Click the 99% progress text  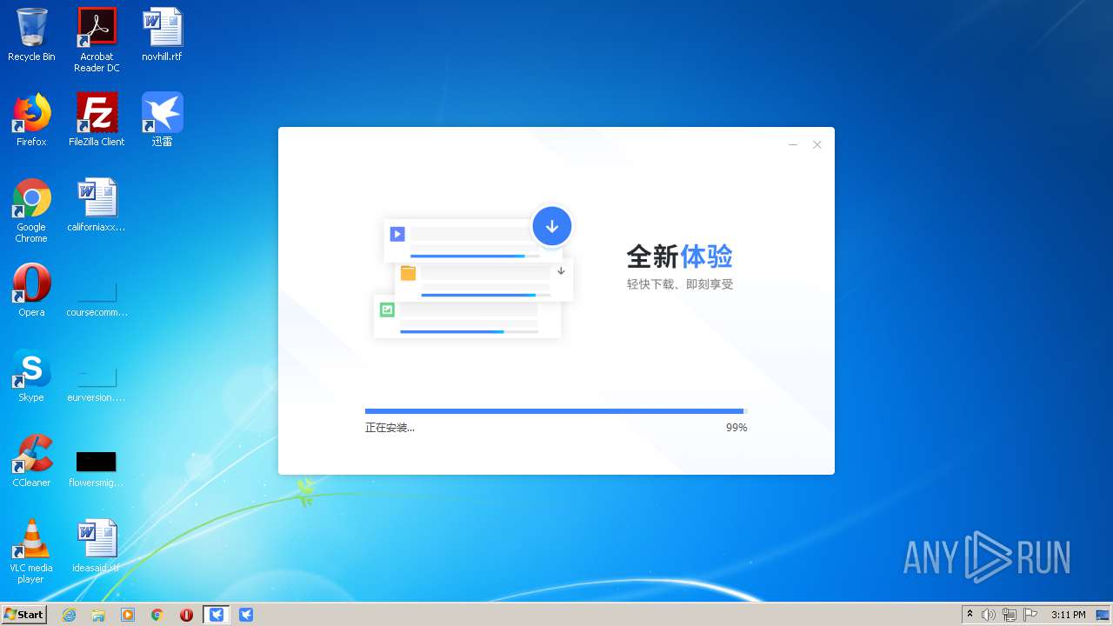(736, 428)
